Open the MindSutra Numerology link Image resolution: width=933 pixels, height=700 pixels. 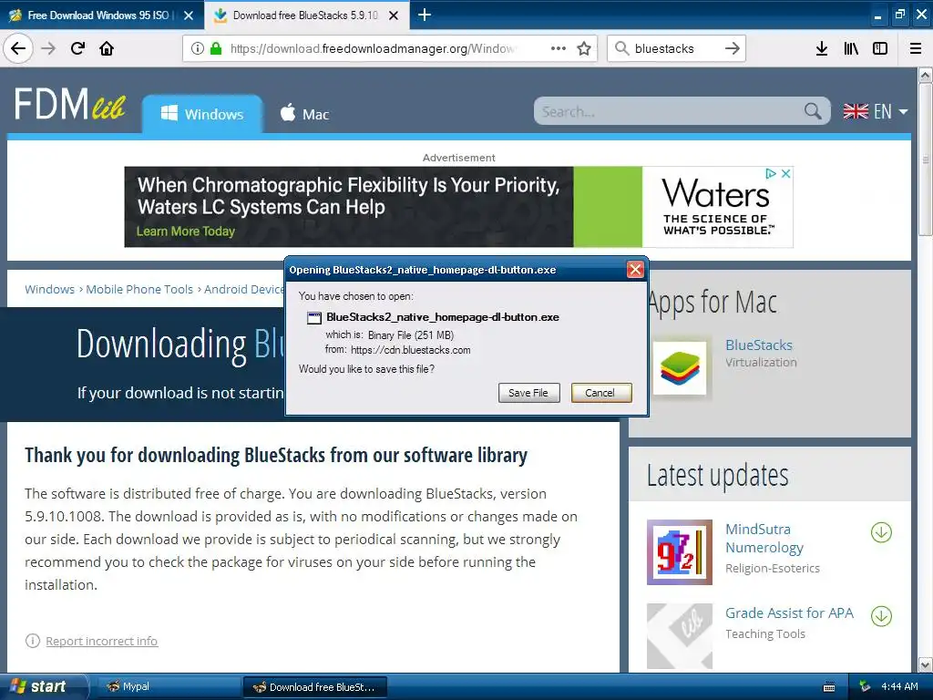pos(764,538)
